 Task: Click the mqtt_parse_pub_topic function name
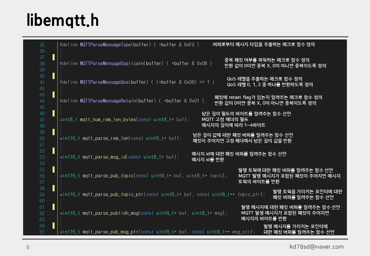pos(108,176)
